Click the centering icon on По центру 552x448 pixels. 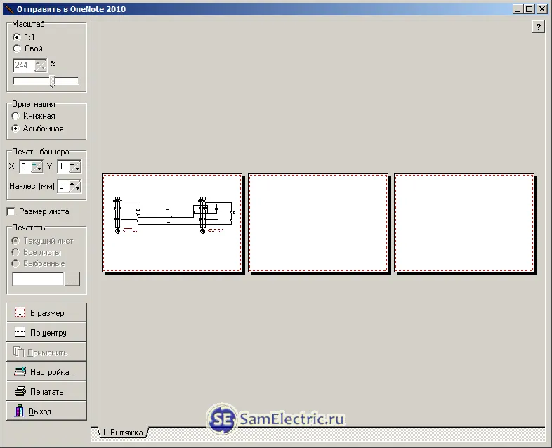click(20, 332)
